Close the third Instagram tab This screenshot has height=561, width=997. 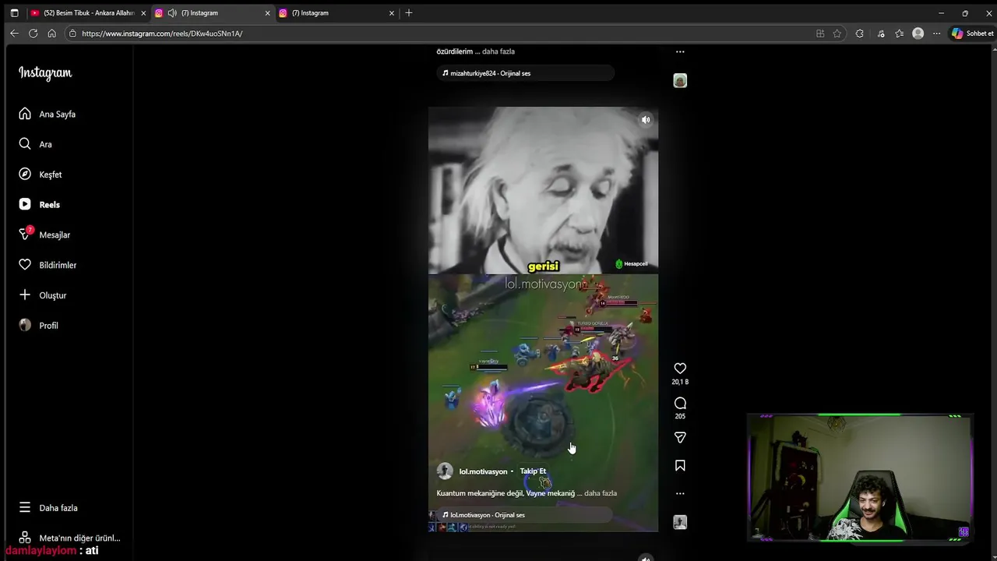[x=392, y=12]
